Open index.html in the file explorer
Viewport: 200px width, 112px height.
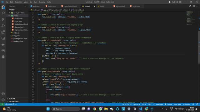point(18,18)
